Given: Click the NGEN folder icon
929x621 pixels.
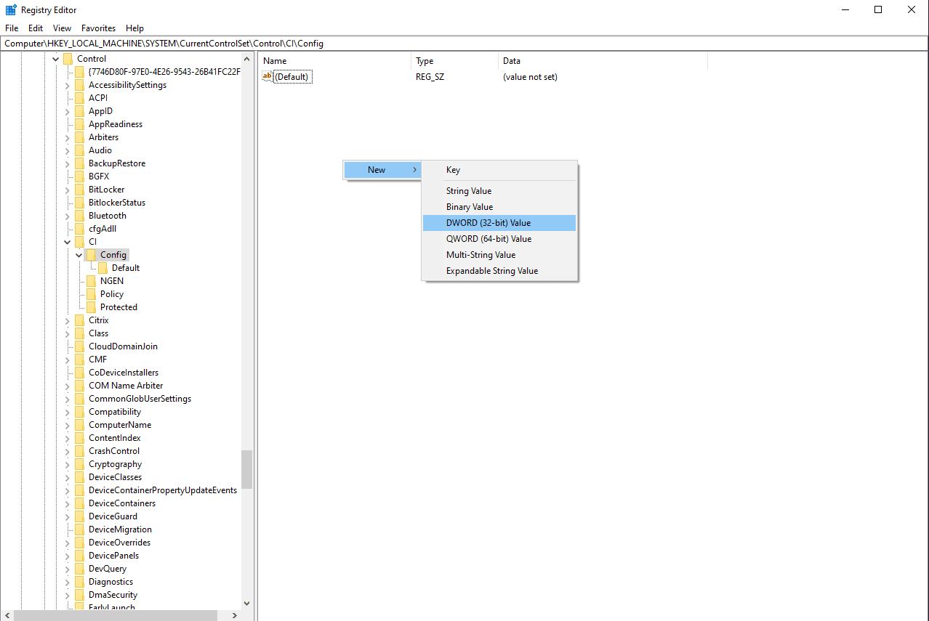Looking at the screenshot, I should 91,281.
